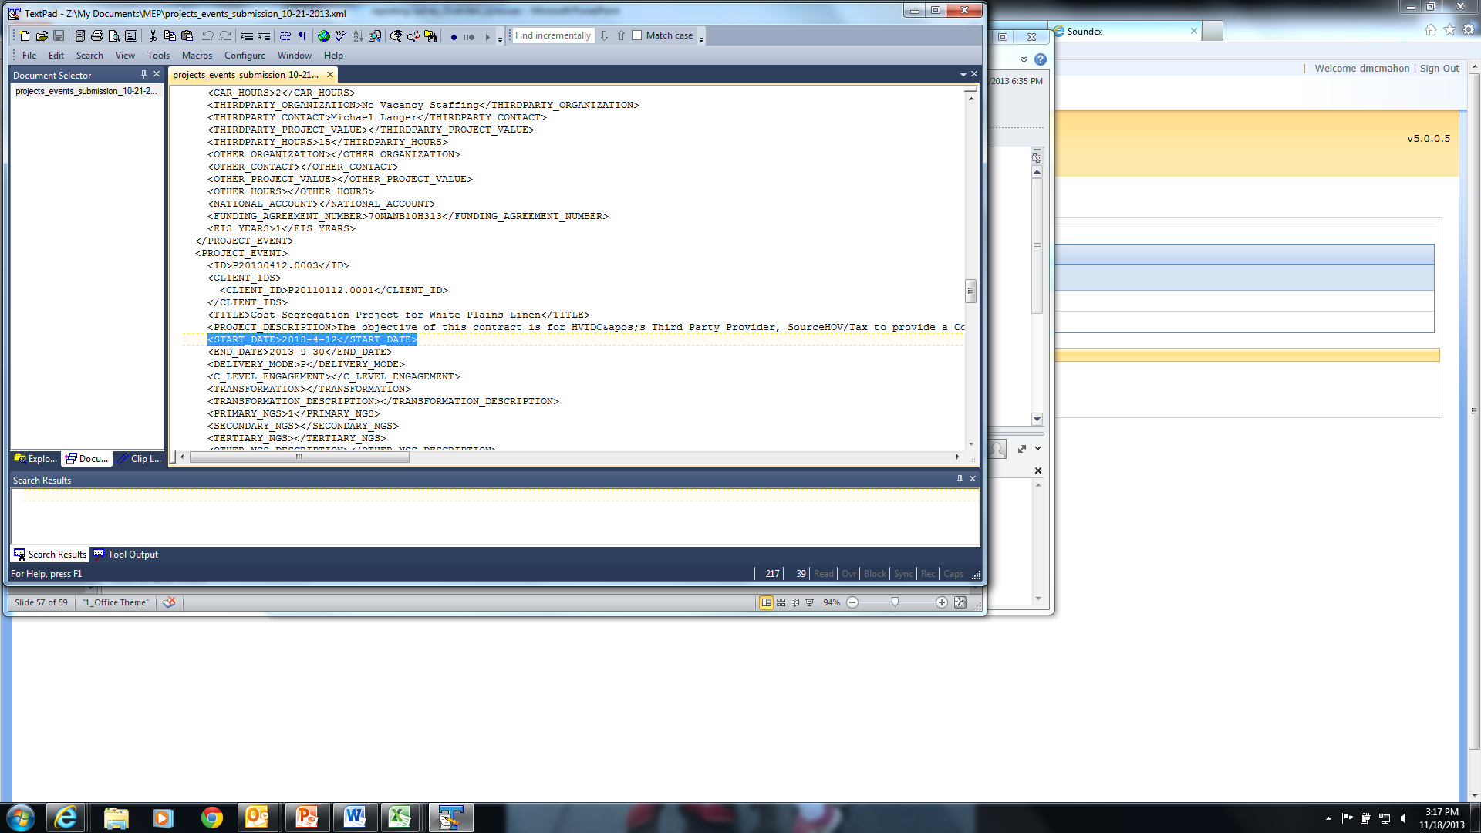Image resolution: width=1481 pixels, height=833 pixels.
Task: Expand main toolbar overflow options arrow
Action: click(500, 39)
